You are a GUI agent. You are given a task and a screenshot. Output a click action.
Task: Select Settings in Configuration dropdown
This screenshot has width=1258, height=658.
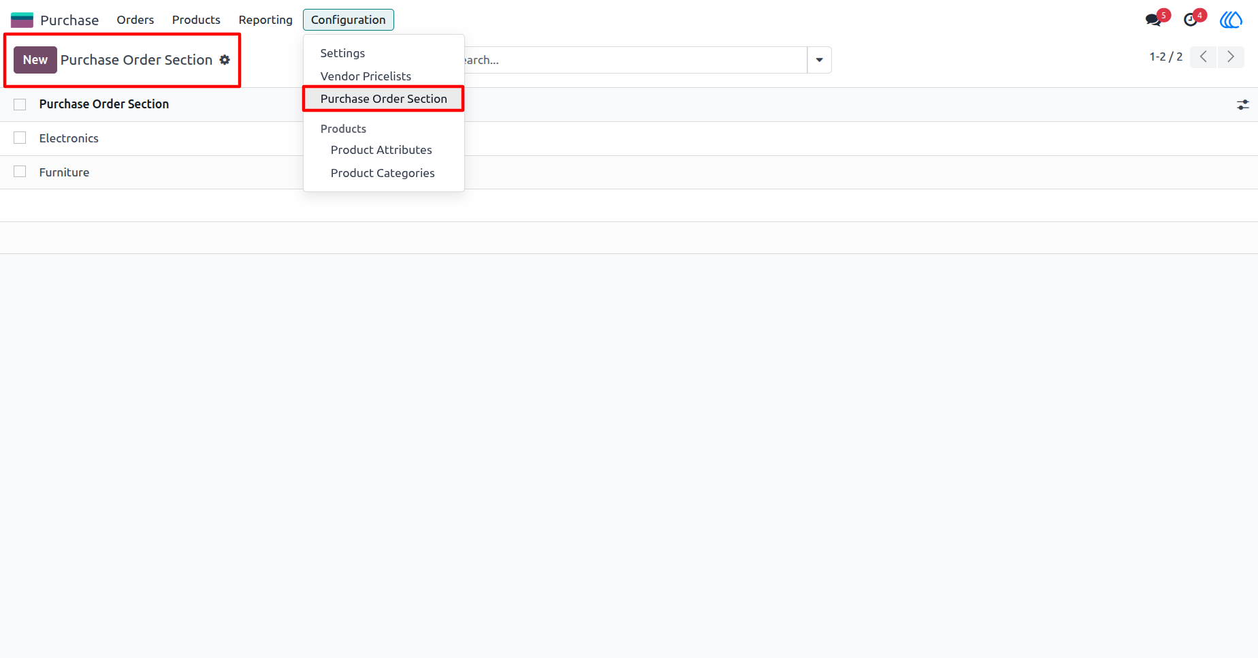coord(342,53)
